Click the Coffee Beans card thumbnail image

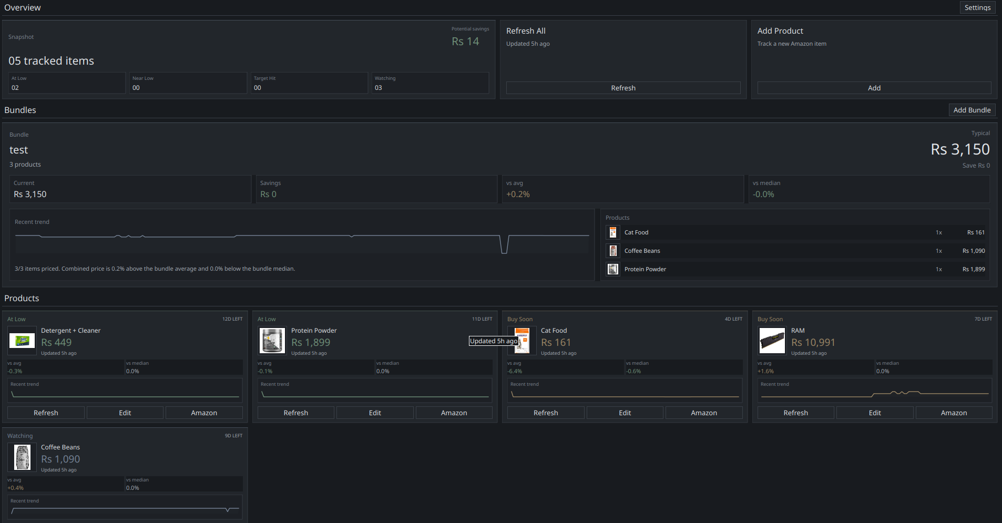click(22, 457)
